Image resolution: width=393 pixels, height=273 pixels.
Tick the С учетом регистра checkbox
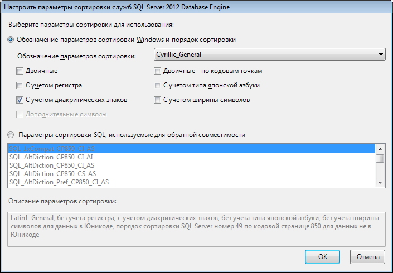[x=20, y=86]
